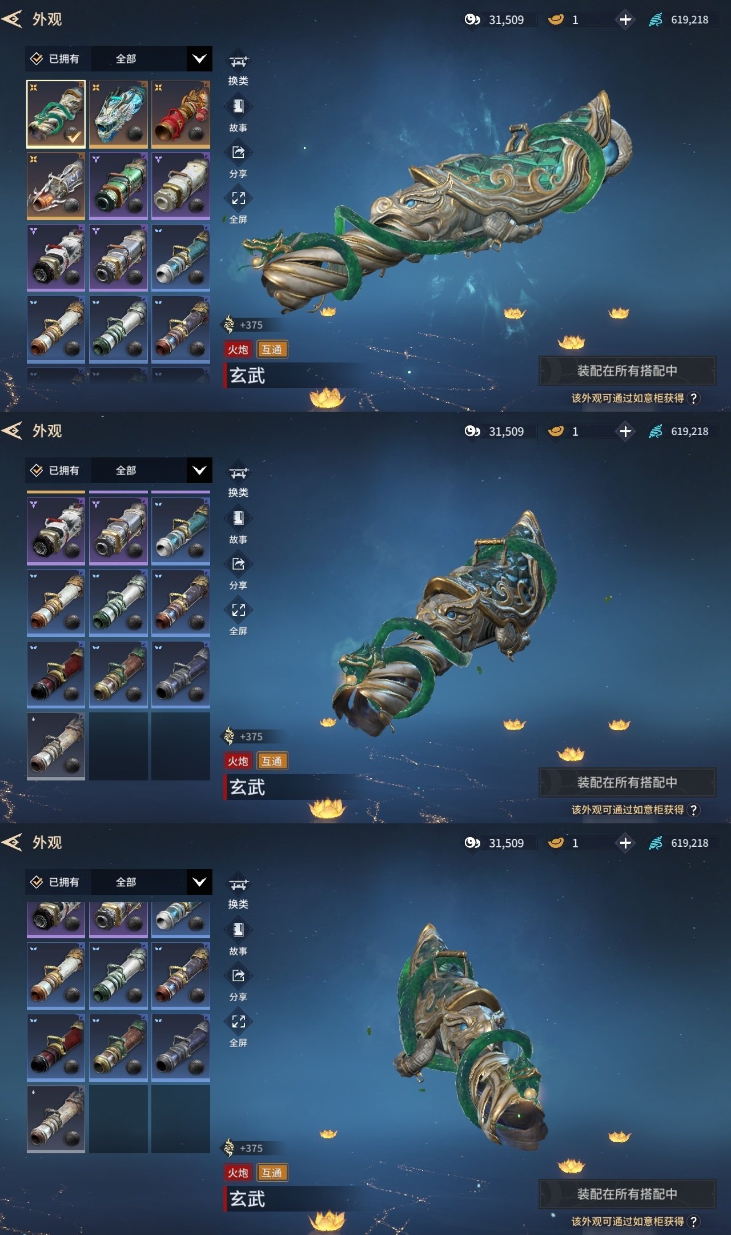
Task: Select the white tiger cannon skin with orange muzzle
Action: [x=56, y=186]
